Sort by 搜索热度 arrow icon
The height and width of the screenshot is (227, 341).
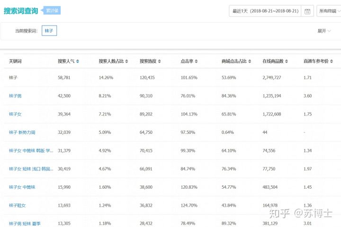pos(160,61)
